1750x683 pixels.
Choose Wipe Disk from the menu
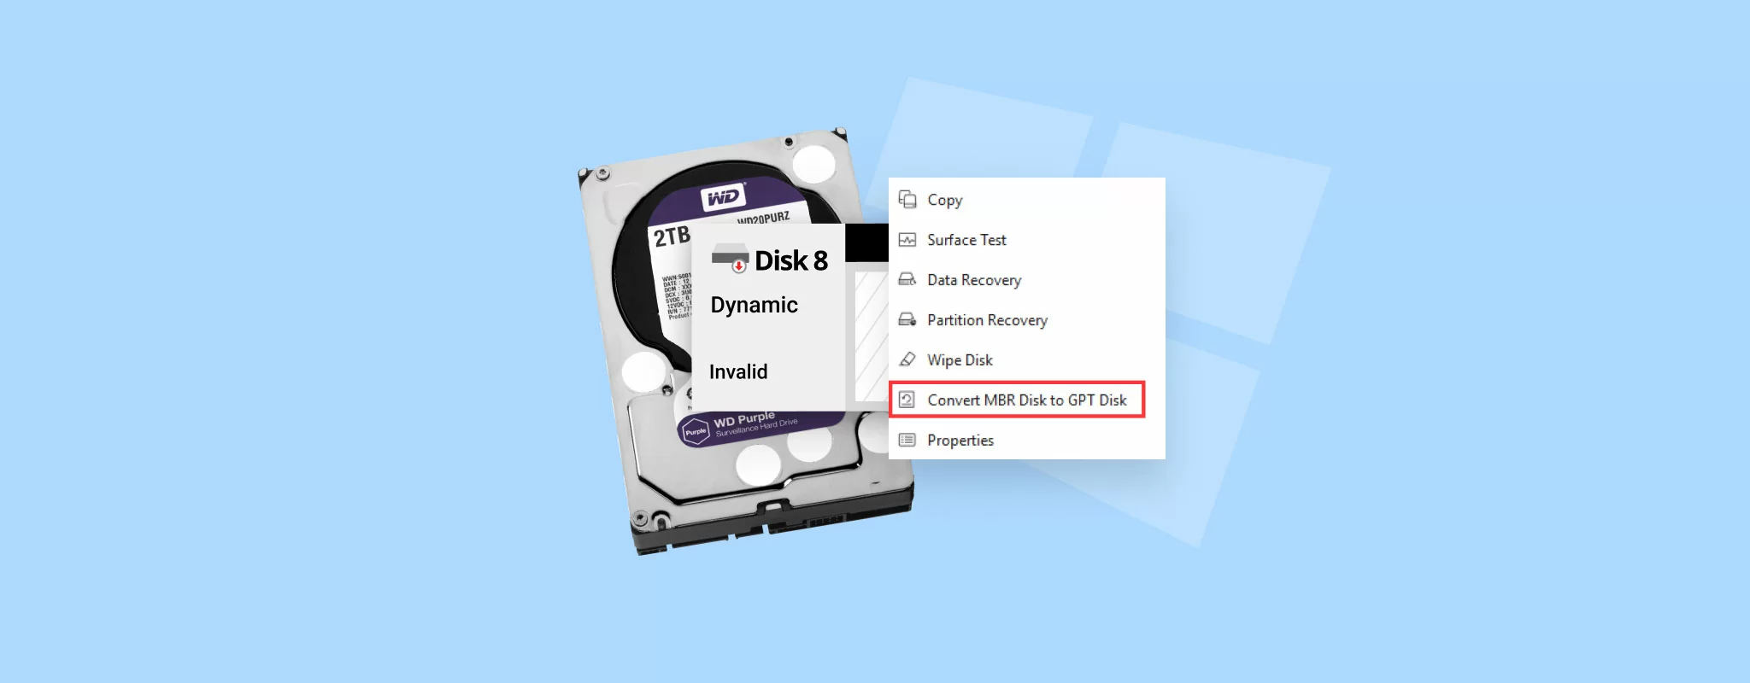click(1027, 360)
